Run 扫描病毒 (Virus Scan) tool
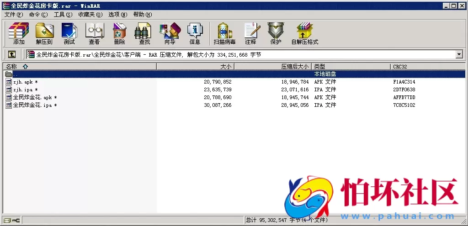 224,33
